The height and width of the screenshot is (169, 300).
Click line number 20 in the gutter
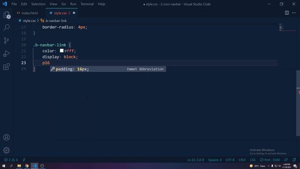[23, 45]
